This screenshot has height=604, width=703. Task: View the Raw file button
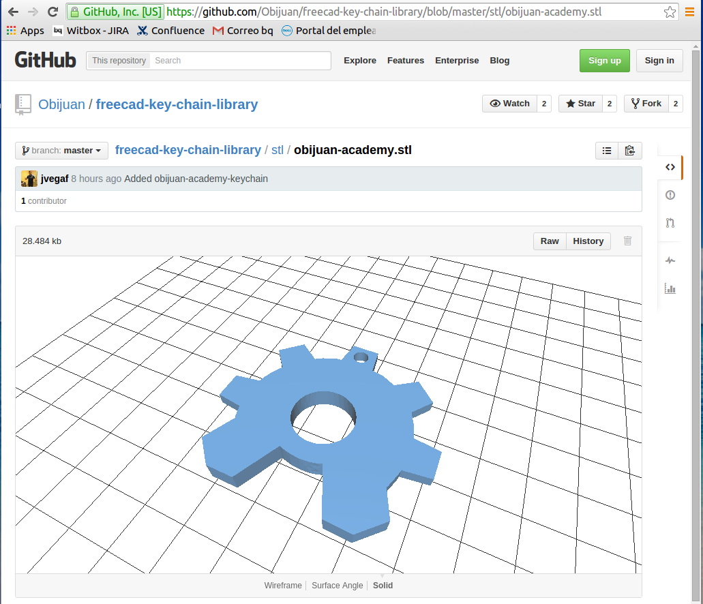(550, 241)
